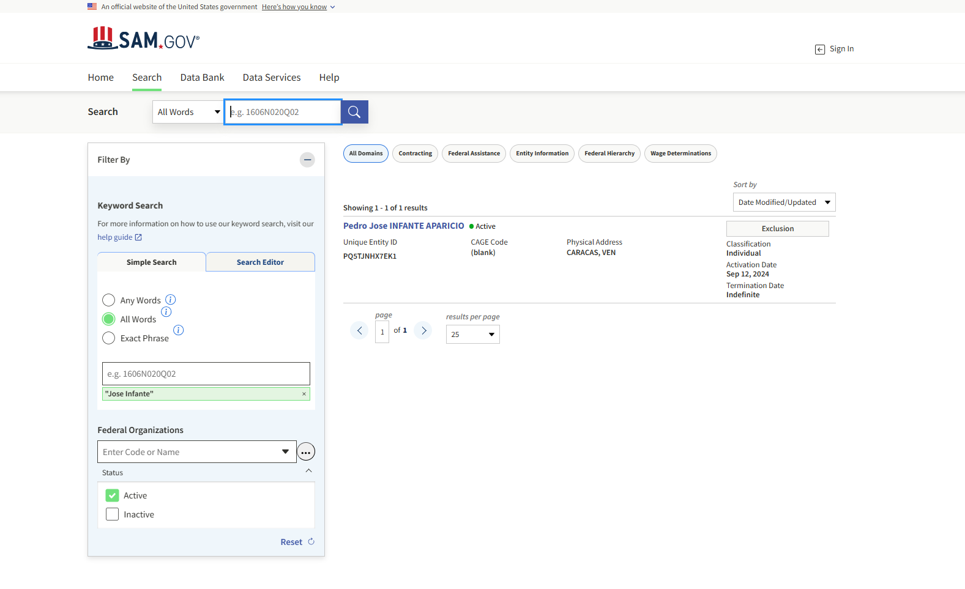
Task: Switch to the Search Editor tab
Action: click(260, 262)
